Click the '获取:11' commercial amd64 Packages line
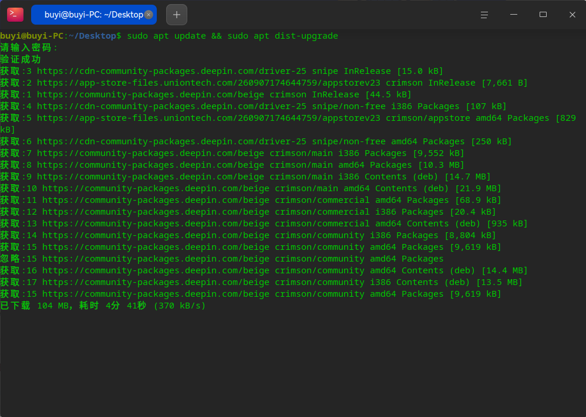Screen dimensions: 586x417 point(250,200)
